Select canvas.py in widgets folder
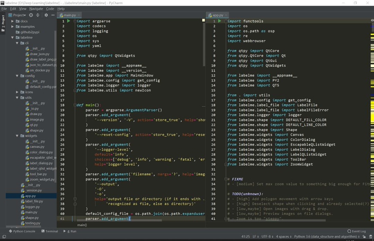Screen dimensions: 374x241 (35, 147)
